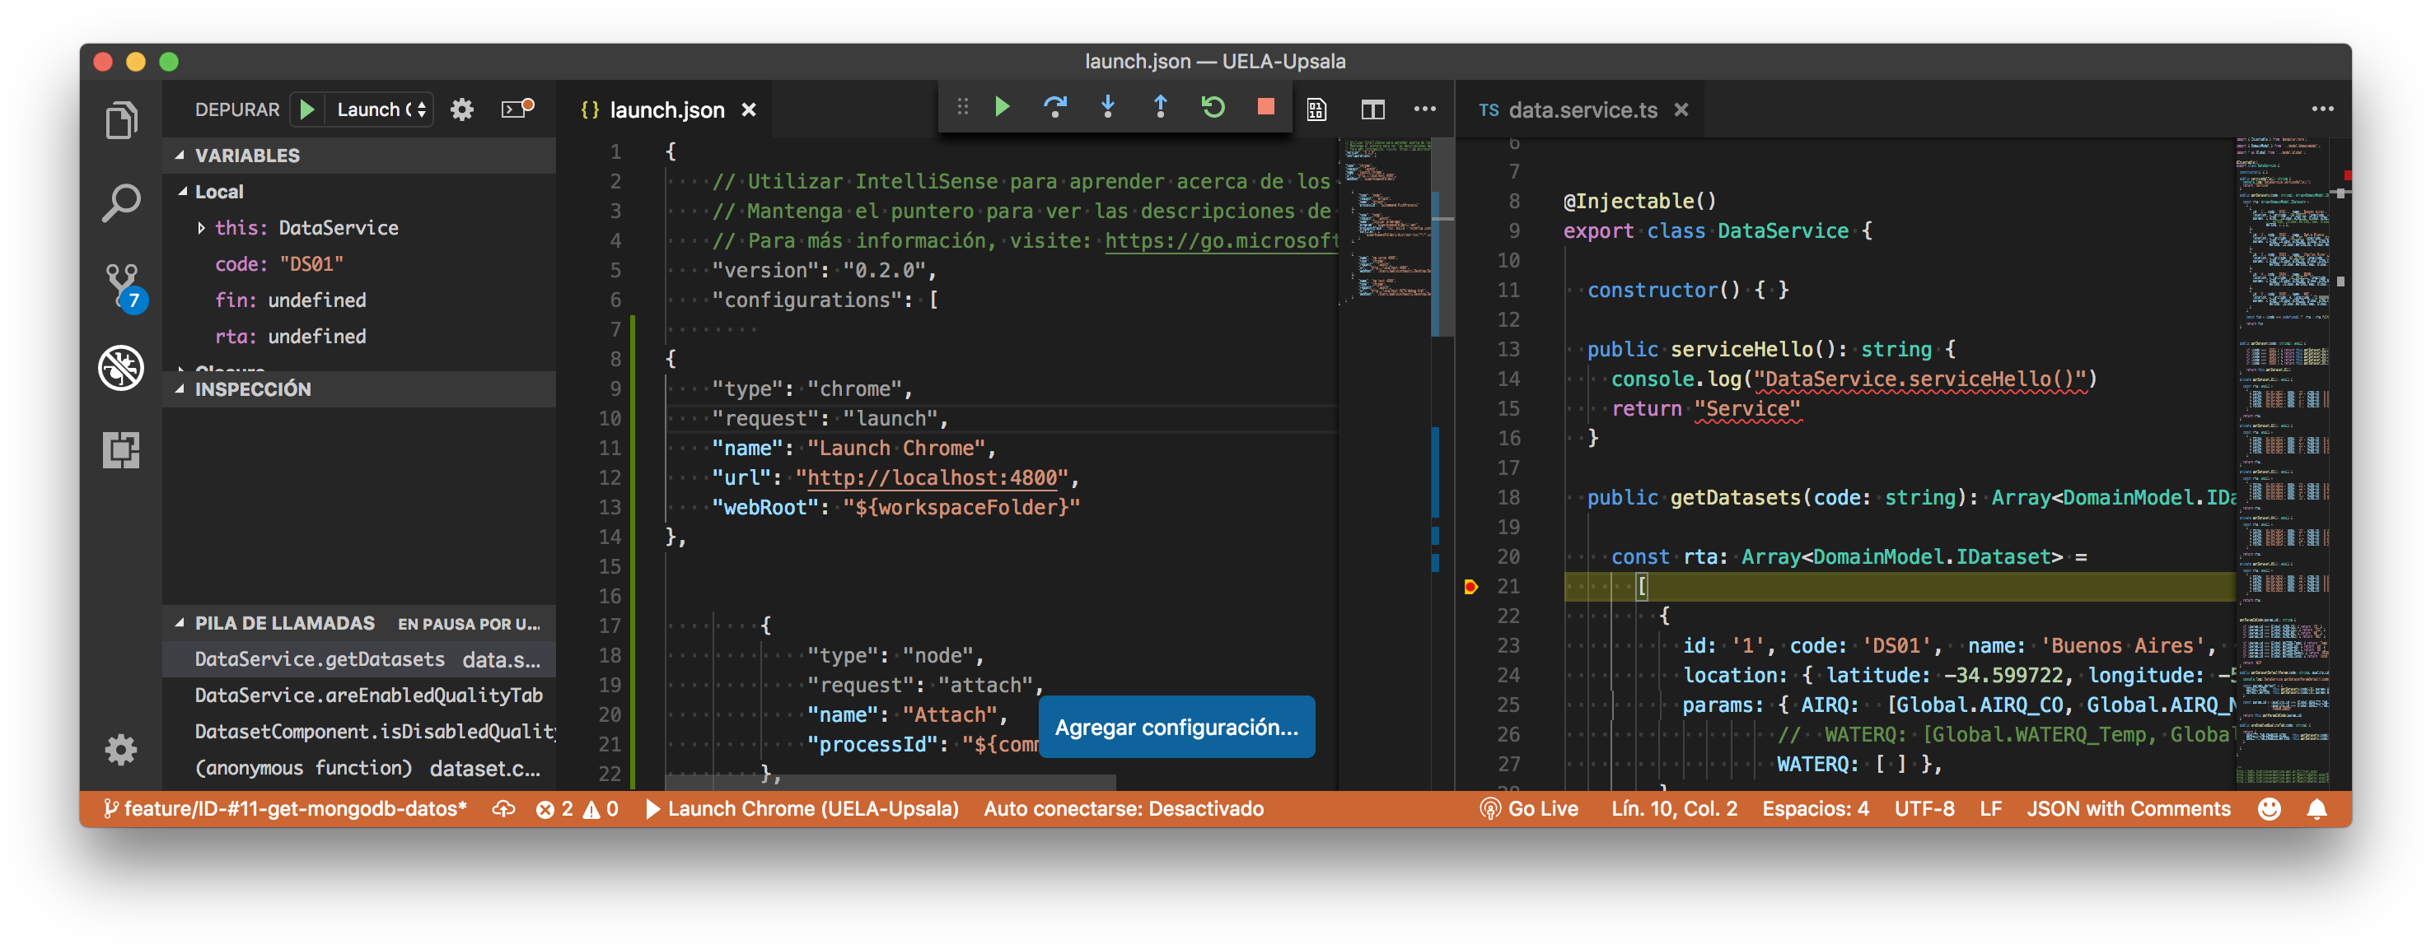Click the data.service.ts minimap
The height and width of the screenshot is (949, 2431).
[2282, 463]
